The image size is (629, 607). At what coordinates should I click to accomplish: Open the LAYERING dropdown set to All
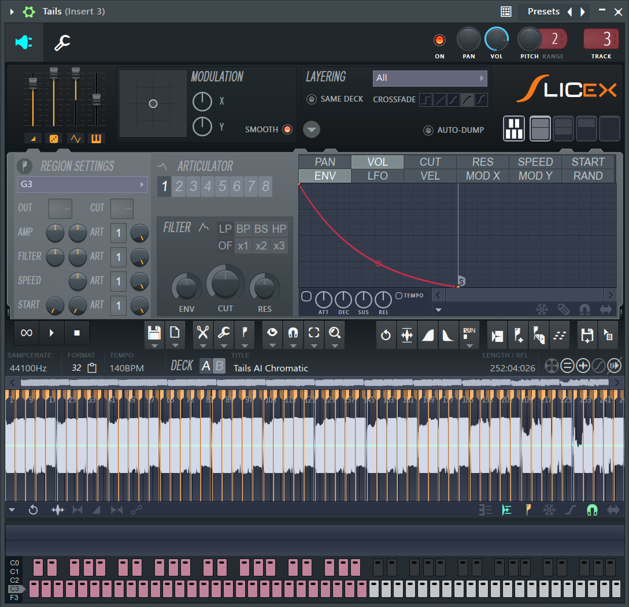(430, 78)
